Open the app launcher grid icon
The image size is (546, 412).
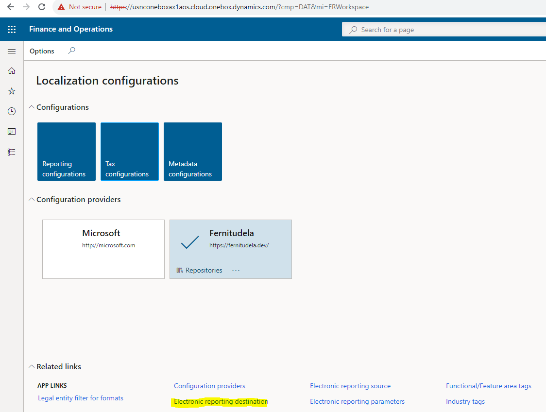[x=12, y=29]
